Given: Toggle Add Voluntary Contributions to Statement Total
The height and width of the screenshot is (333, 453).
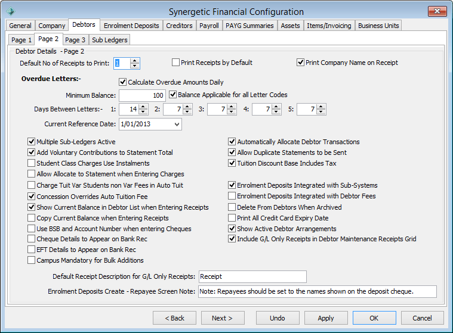Looking at the screenshot, I should 31,153.
